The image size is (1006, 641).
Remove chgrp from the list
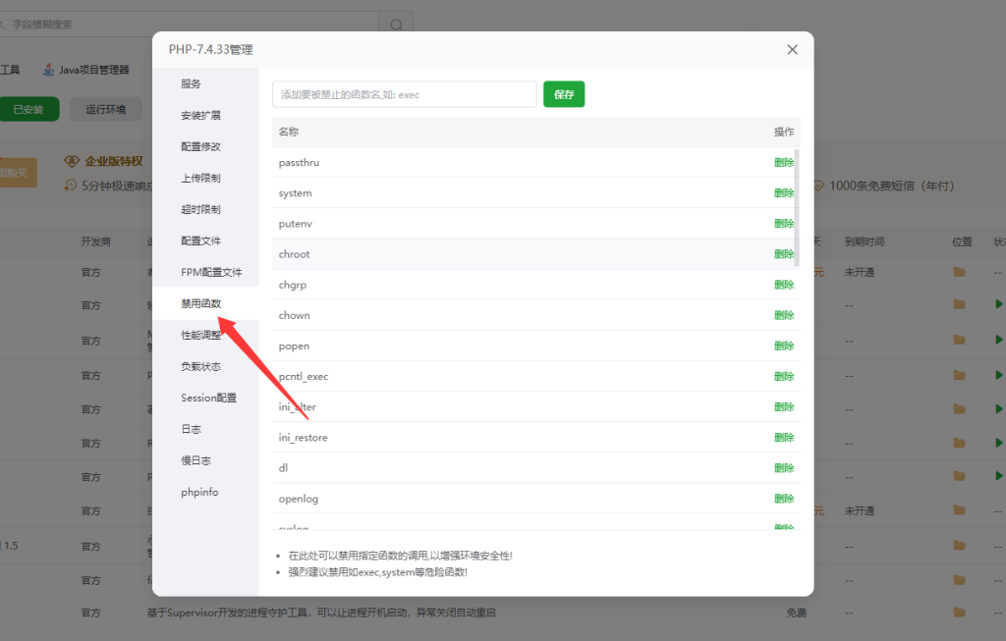pos(783,285)
